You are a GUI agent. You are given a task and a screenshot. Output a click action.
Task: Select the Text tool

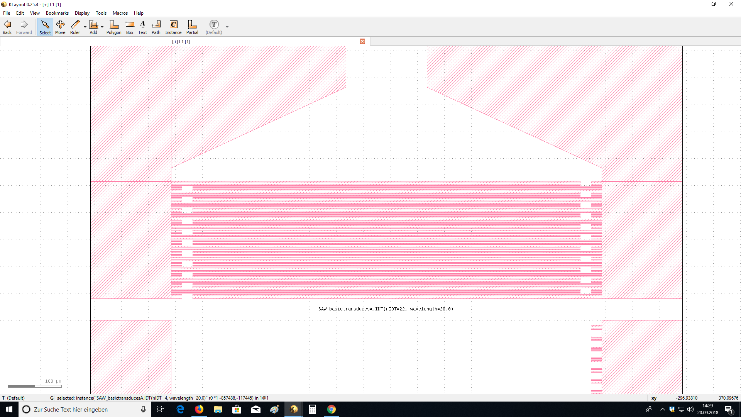pyautogui.click(x=142, y=27)
